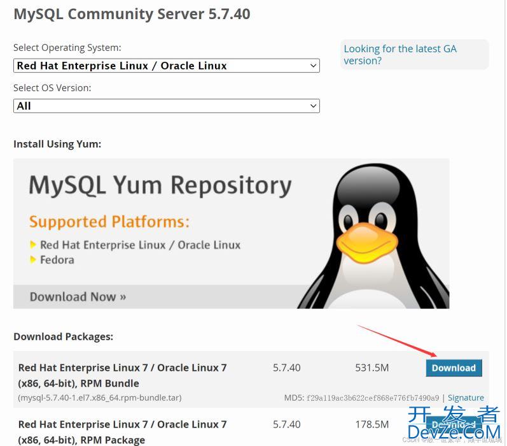Click the 'Download Packages:' label
This screenshot has height=446, width=507.
click(x=64, y=337)
